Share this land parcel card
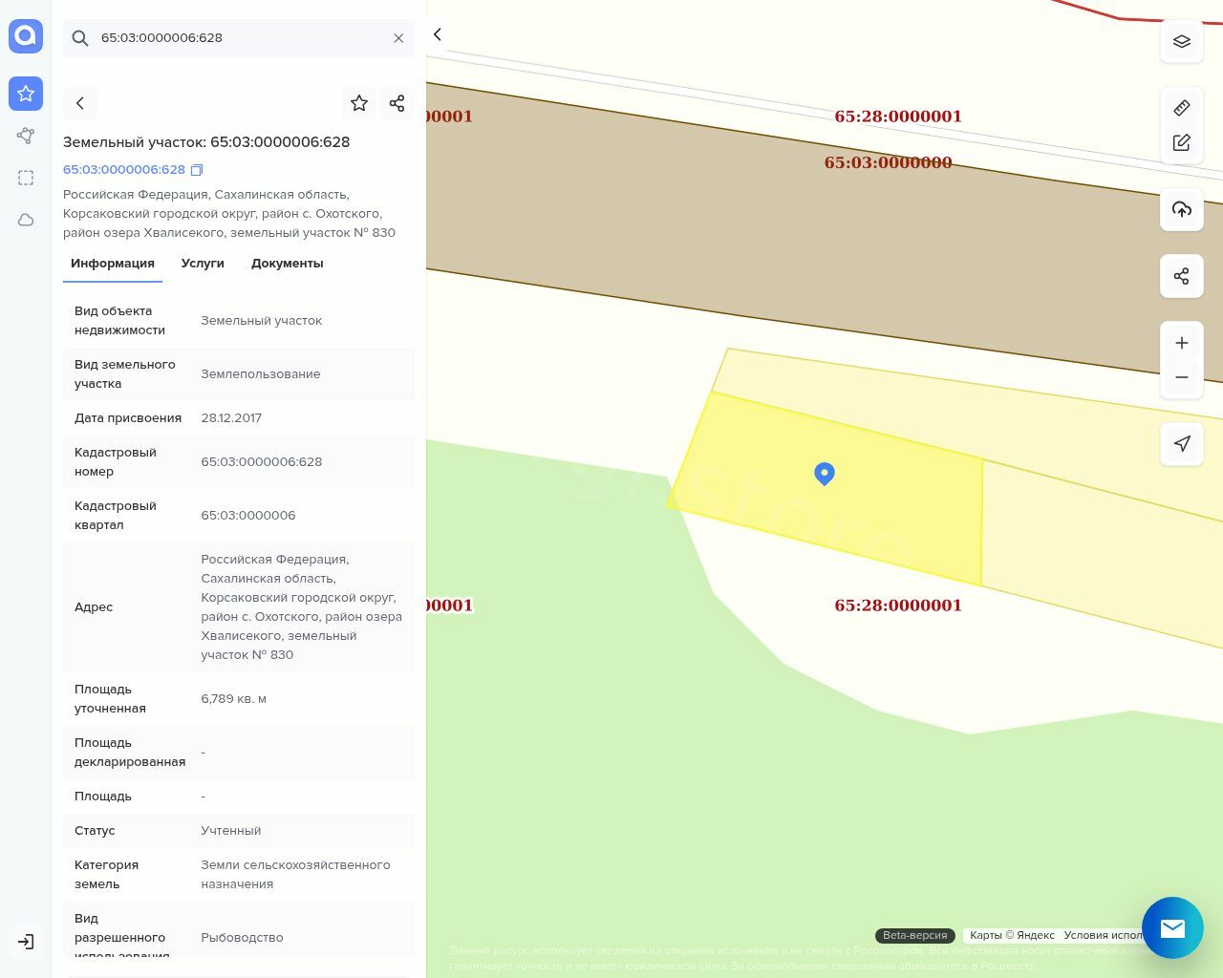1223x978 pixels. [x=397, y=103]
